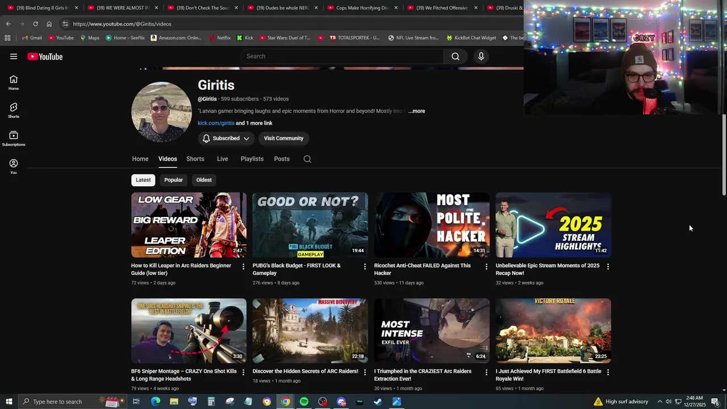
Task: Open Spotify from the taskbar
Action: 304,402
